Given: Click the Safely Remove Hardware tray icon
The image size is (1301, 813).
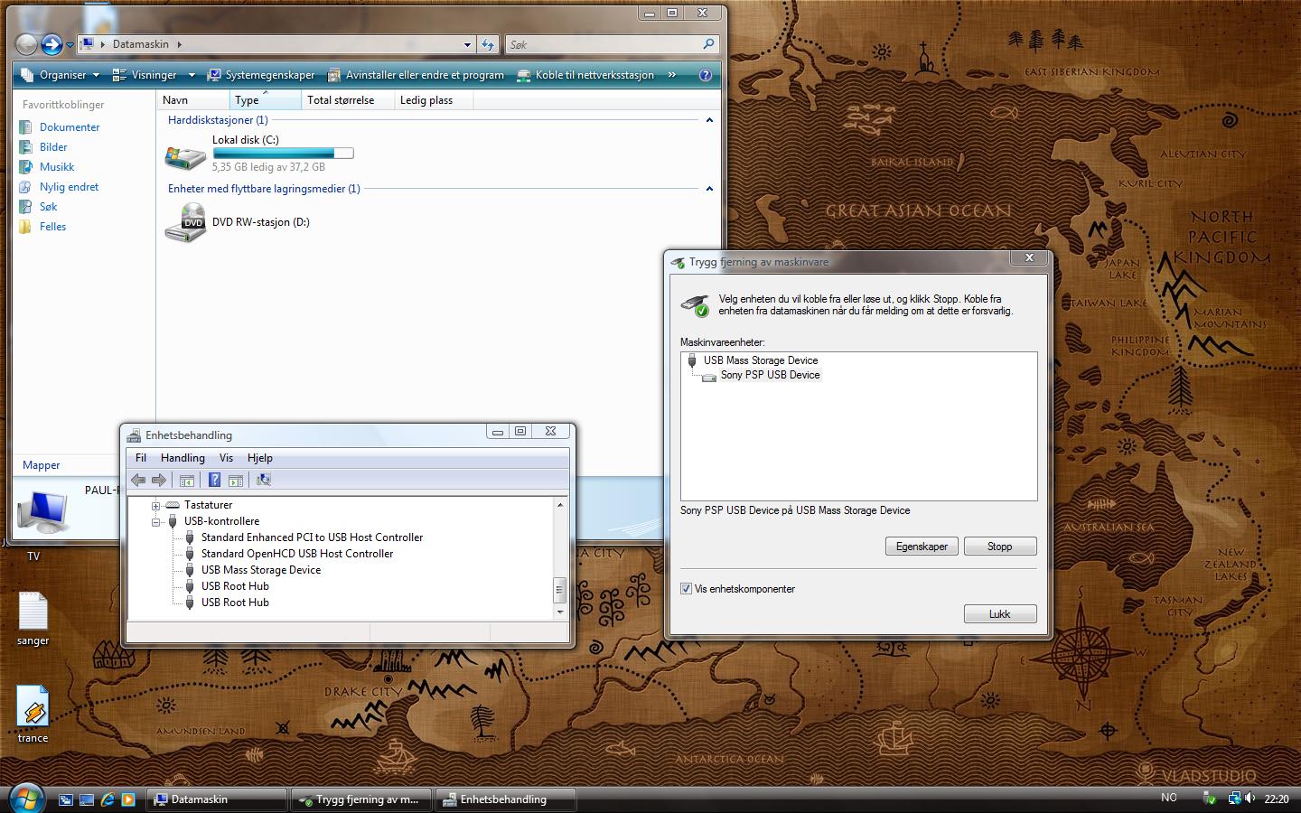Looking at the screenshot, I should [x=1210, y=799].
